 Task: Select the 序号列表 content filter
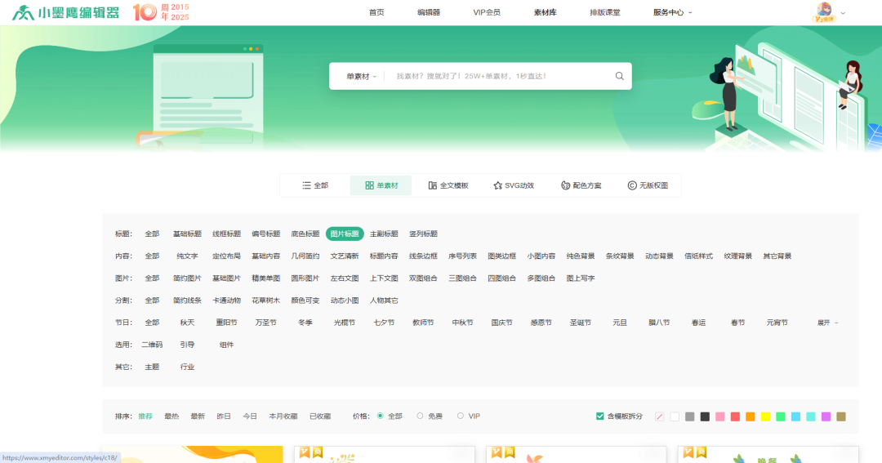[462, 256]
